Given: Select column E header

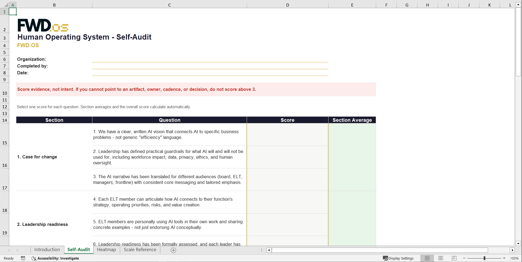Looking at the screenshot, I should click(352, 5).
